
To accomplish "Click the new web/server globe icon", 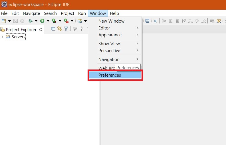I will [x=80, y=21].
